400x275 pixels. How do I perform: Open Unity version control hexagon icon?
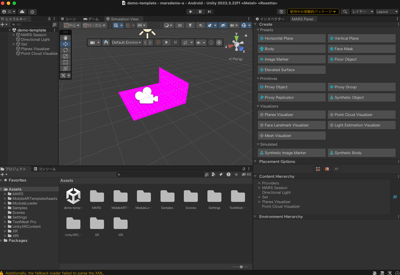(32, 12)
